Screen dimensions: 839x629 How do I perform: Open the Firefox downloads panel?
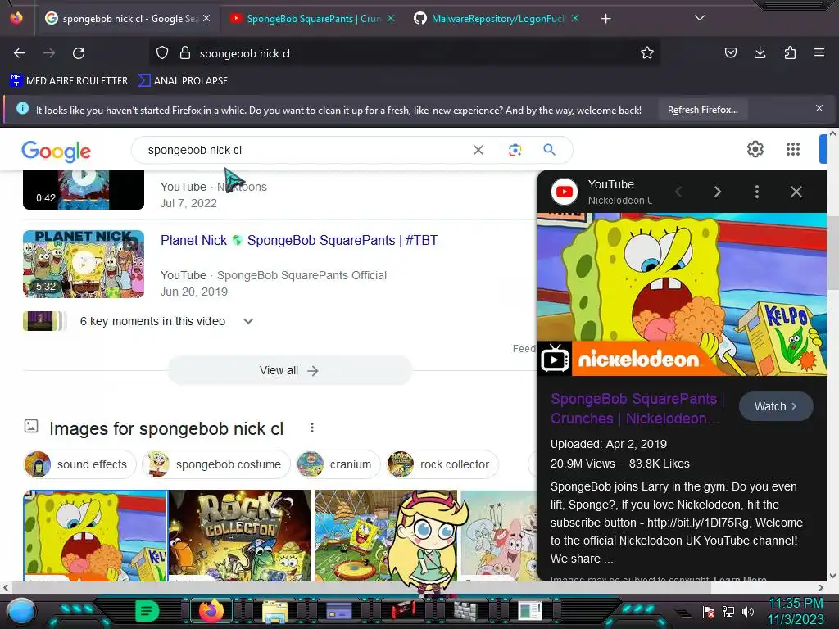(760, 52)
